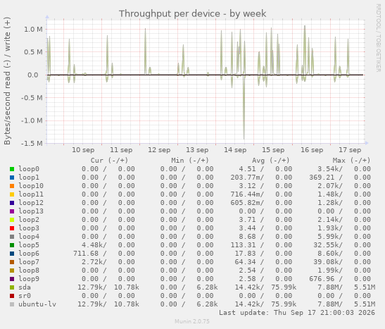Click the loop11 yellow color swatch
This screenshot has width=385, height=329.
[x=12, y=194]
